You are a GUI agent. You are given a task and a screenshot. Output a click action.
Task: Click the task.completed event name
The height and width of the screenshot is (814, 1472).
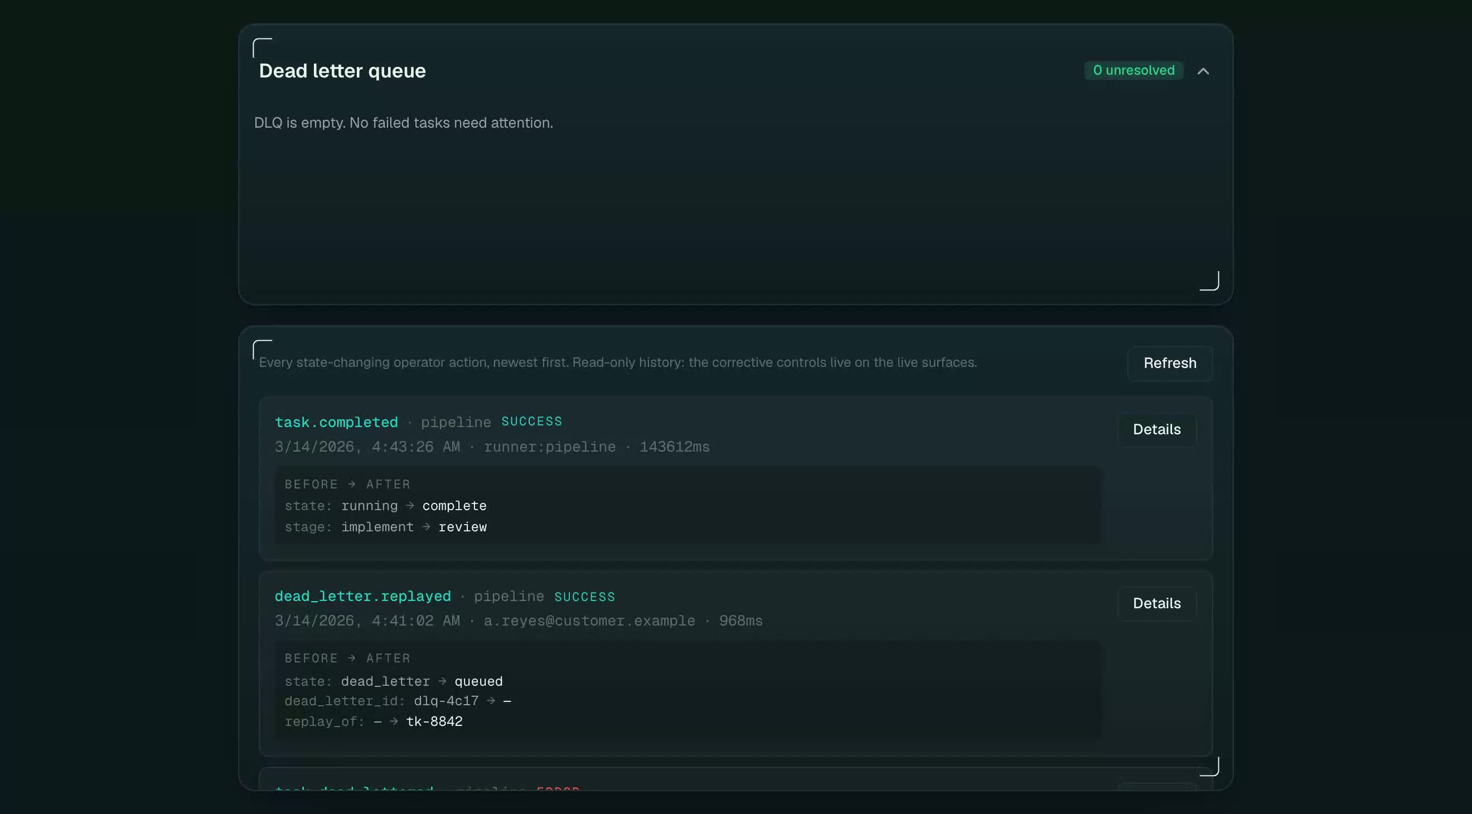click(336, 422)
